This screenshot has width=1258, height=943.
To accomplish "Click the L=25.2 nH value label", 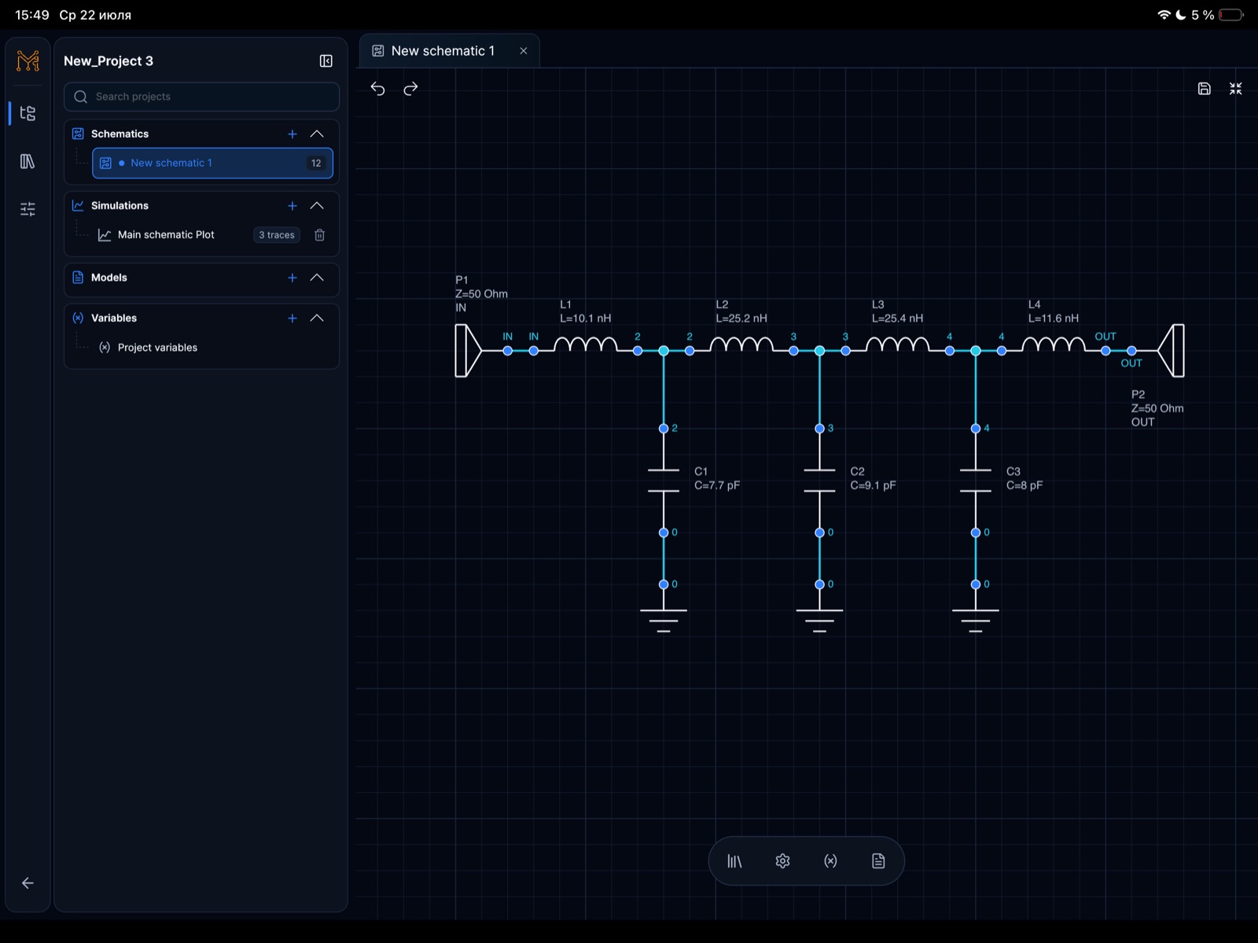I will [x=741, y=319].
